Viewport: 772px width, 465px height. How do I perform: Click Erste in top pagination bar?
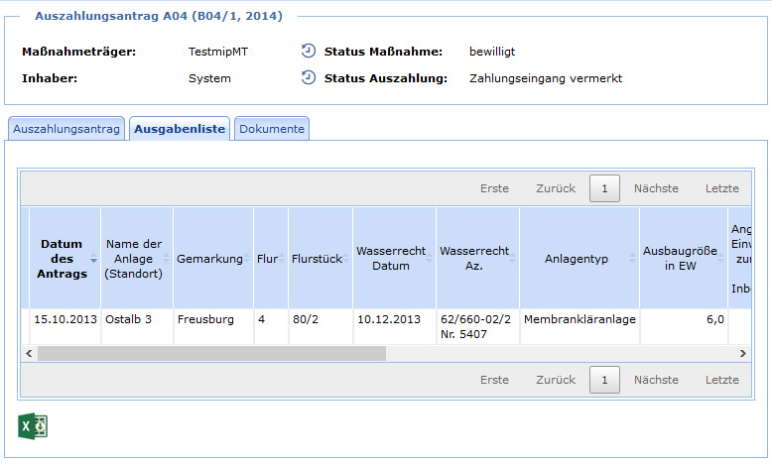494,188
